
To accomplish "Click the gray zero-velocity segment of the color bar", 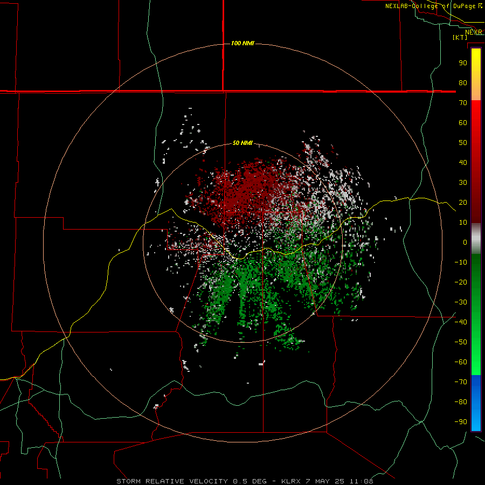I will tap(476, 239).
